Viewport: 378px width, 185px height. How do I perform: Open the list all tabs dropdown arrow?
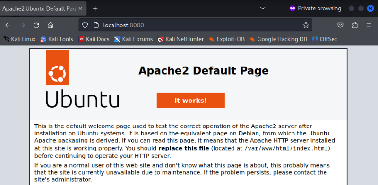pyautogui.click(x=263, y=8)
